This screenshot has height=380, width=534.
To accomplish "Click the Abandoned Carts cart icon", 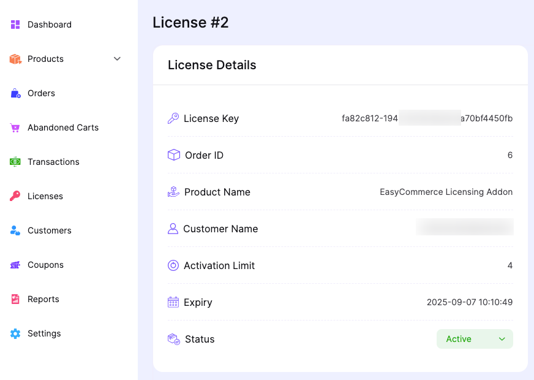I will [15, 128].
